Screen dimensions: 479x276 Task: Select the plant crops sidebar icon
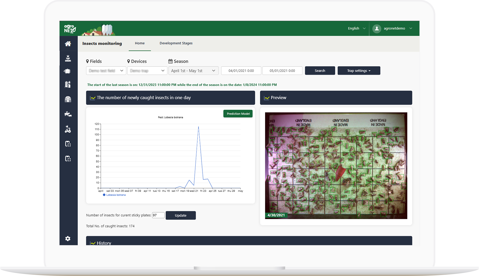(x=68, y=58)
